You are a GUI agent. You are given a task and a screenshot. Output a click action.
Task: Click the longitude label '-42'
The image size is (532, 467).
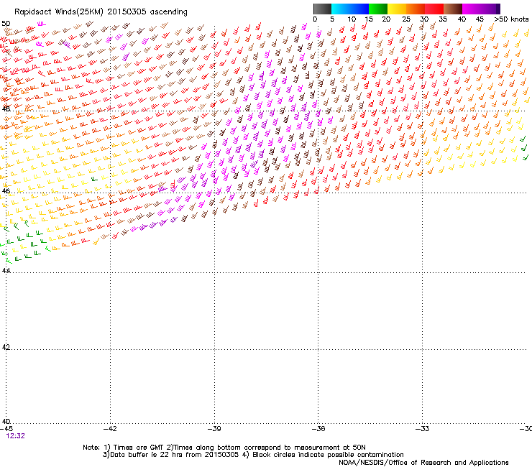110,429
